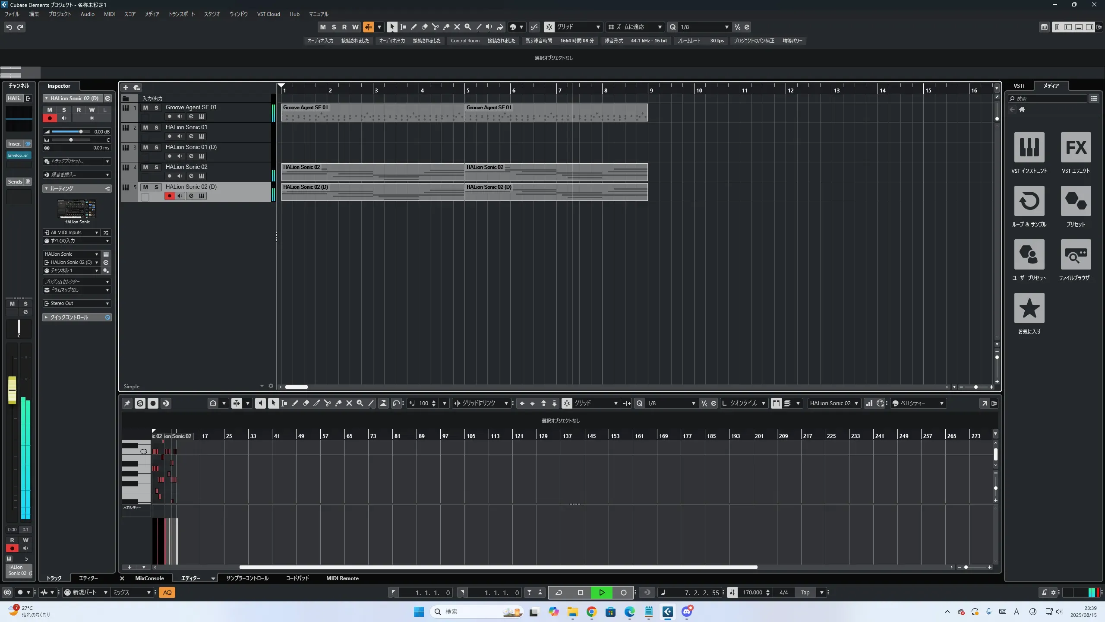
Task: Click the Tap tempo button
Action: (x=805, y=593)
